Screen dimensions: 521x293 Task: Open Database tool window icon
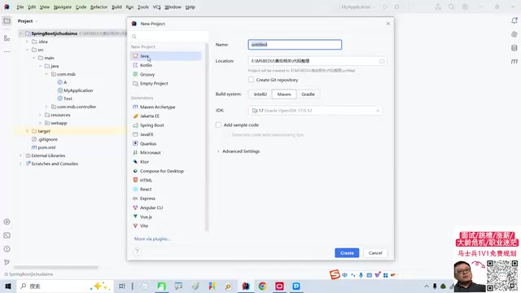pos(514,48)
